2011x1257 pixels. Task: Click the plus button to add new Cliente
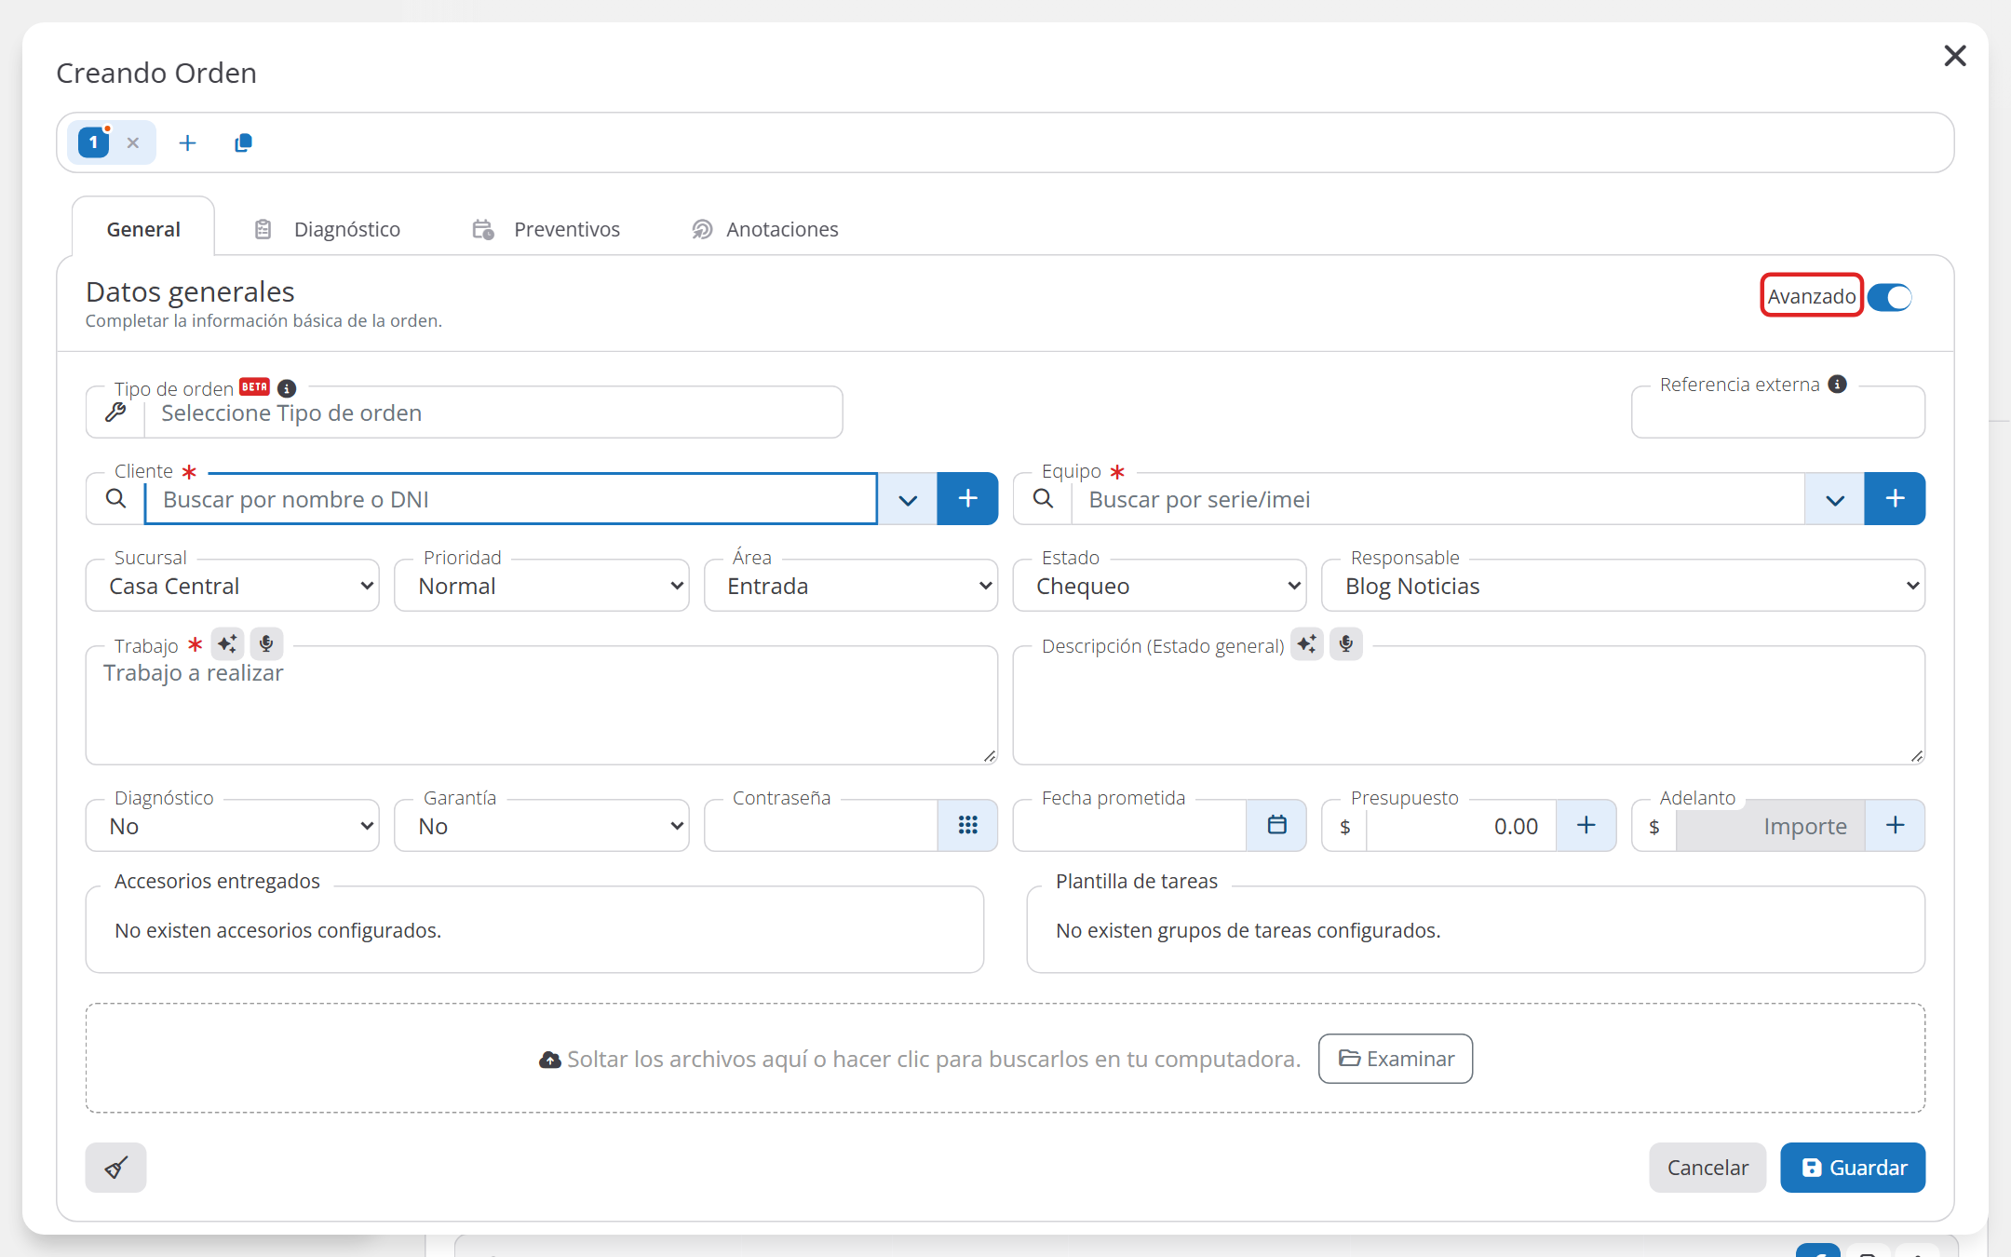967,499
